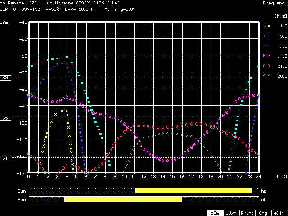288x216 pixels.
Task: Click the '-130' y-axis value
Action: (22, 173)
